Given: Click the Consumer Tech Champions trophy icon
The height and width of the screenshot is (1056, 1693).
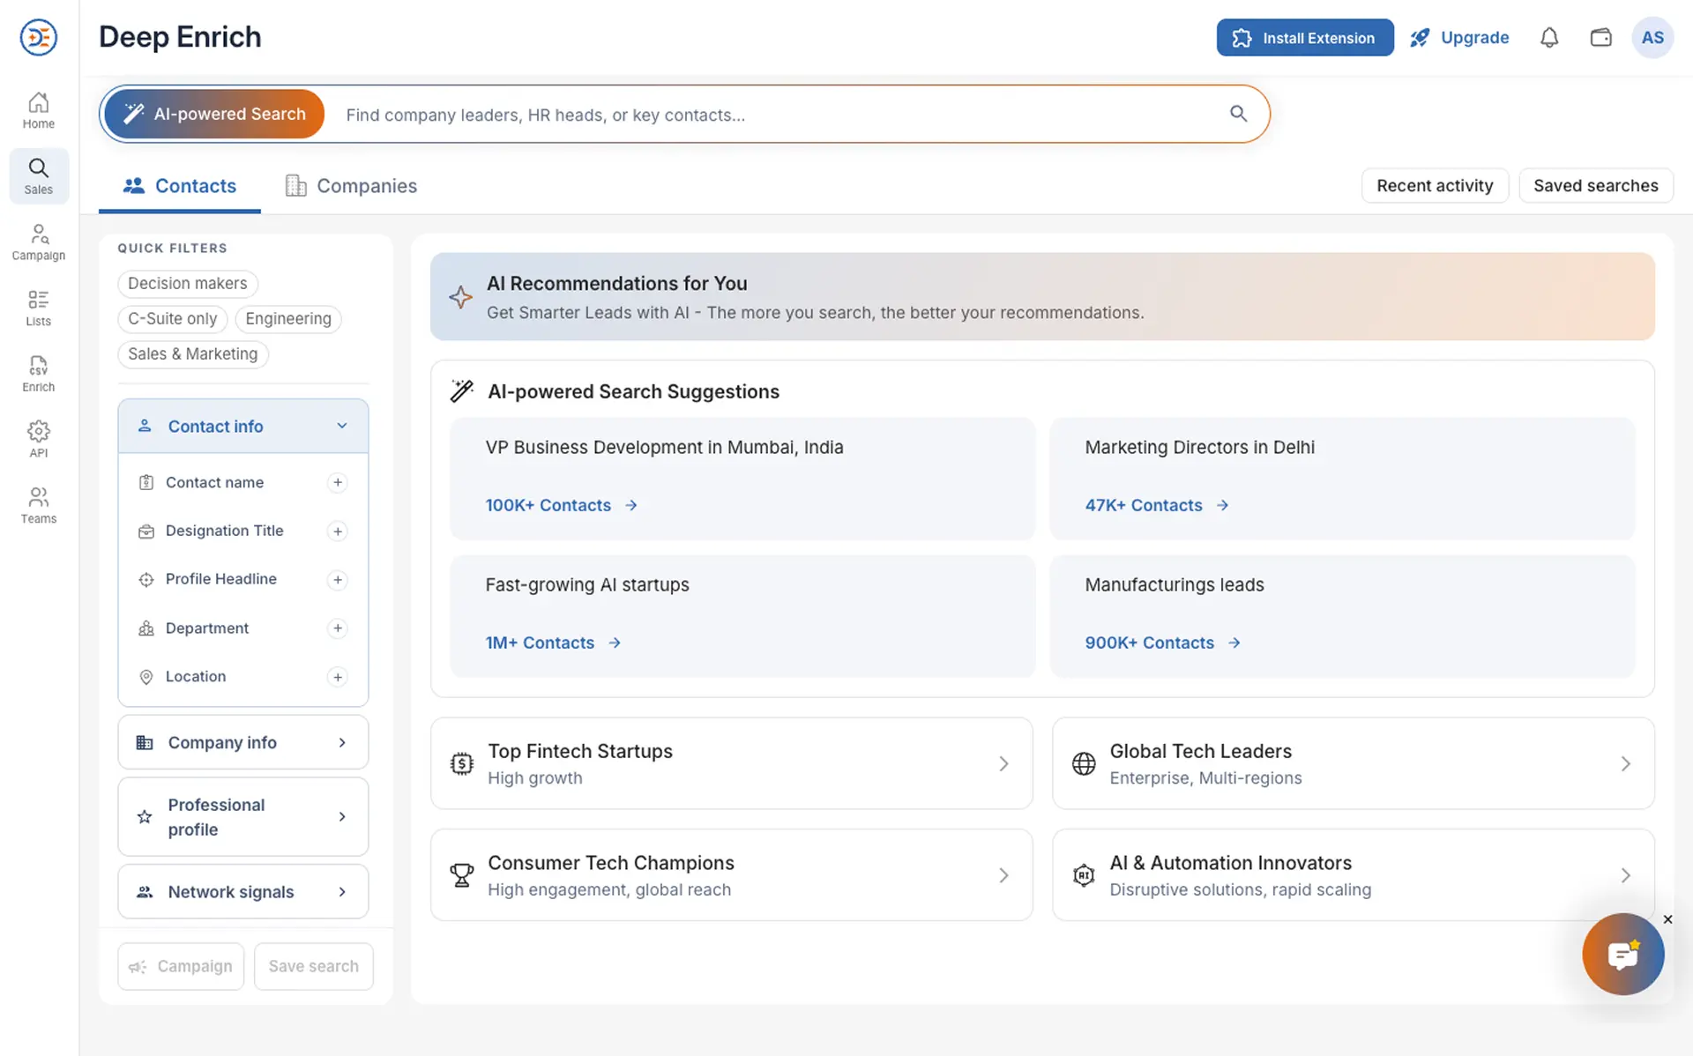Looking at the screenshot, I should coord(462,875).
